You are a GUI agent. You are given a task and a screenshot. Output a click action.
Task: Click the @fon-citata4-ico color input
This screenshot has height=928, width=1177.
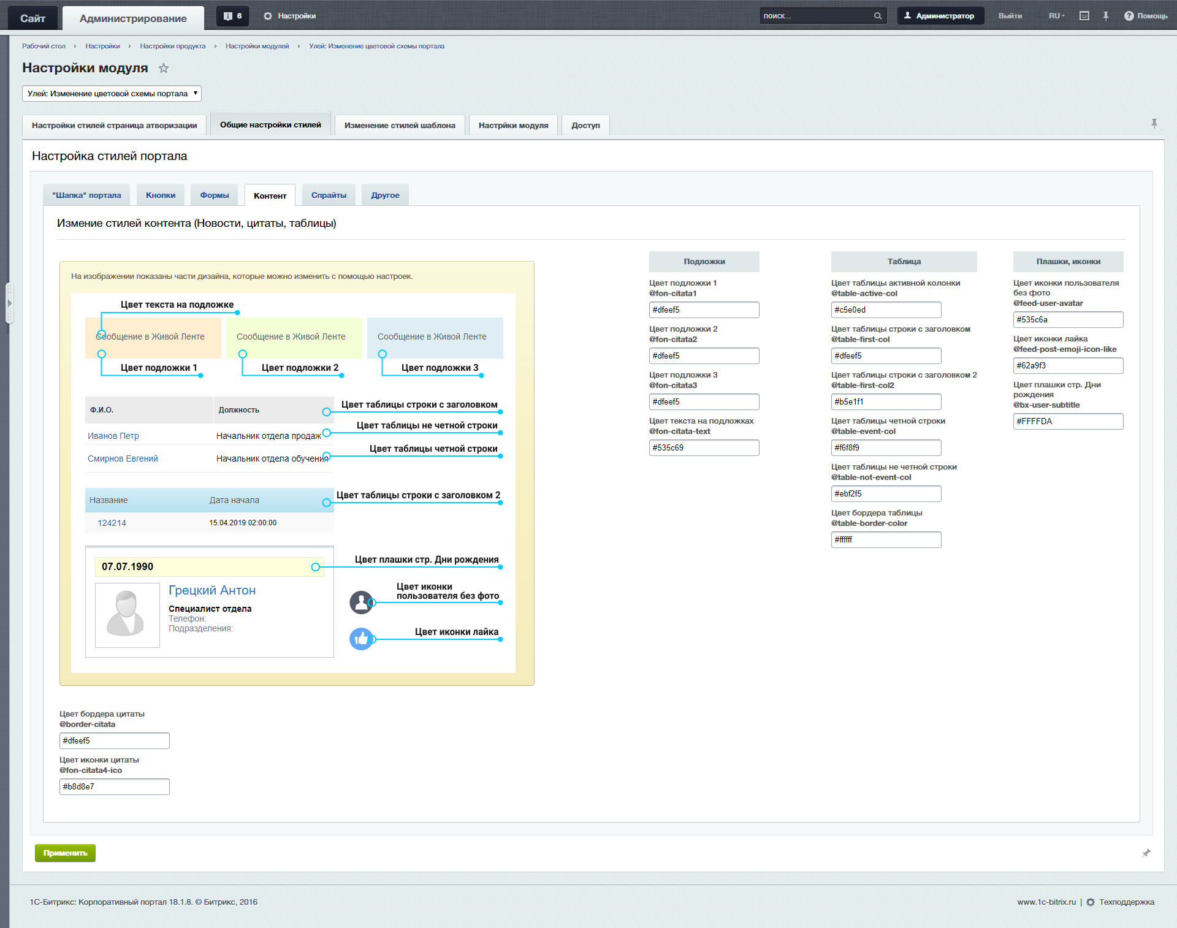click(114, 786)
